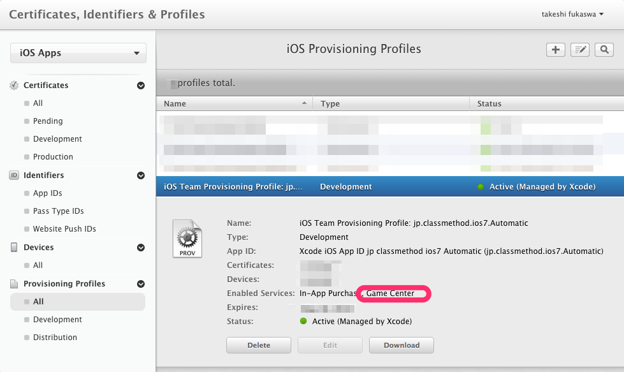Select Pending under Certificates
This screenshot has width=624, height=372.
click(48, 121)
